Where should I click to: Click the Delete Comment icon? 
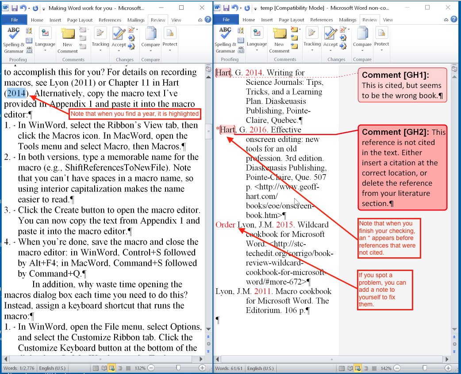tap(82, 28)
